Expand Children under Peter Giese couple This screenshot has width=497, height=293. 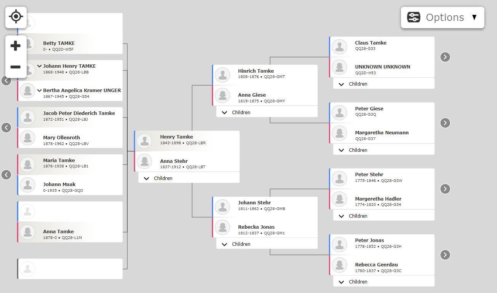tap(384, 150)
